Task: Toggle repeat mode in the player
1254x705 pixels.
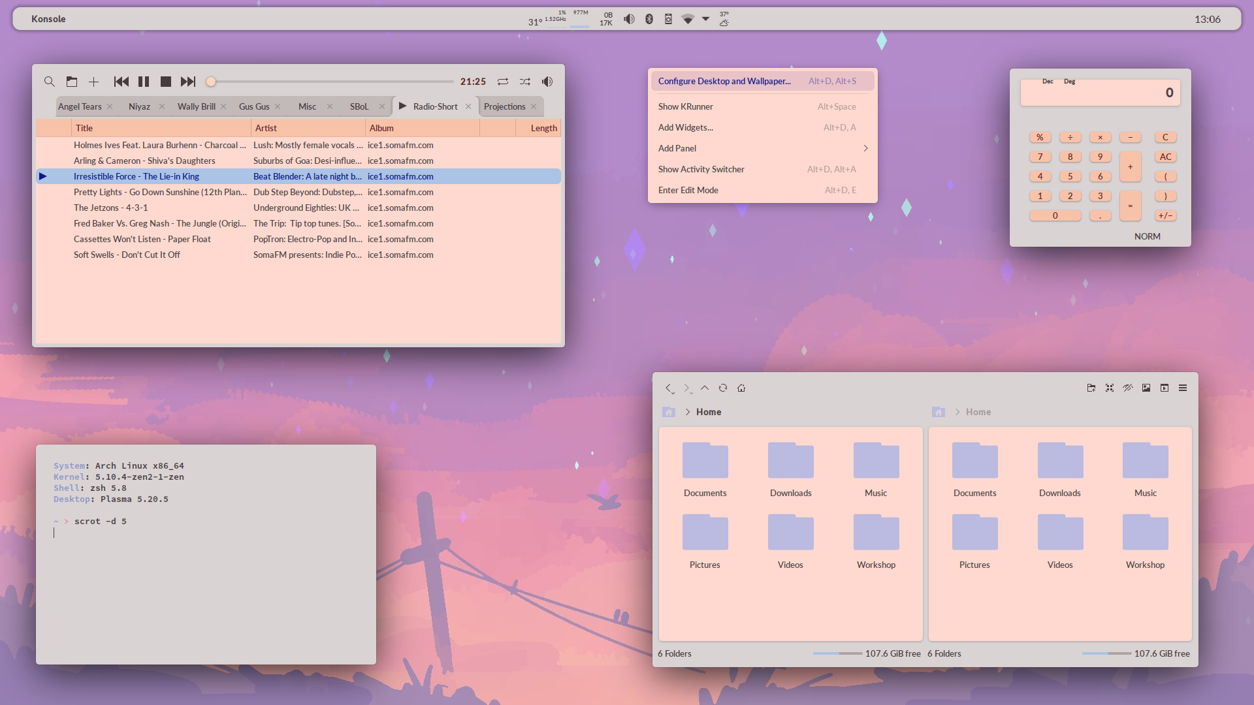Action: click(x=503, y=82)
